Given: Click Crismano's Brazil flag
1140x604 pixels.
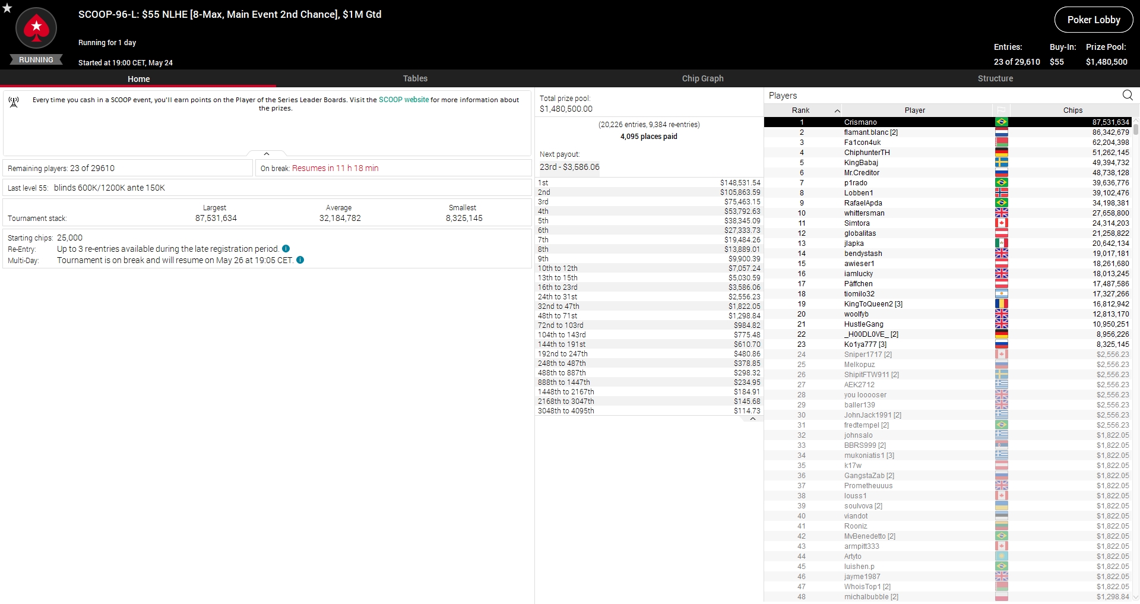Looking at the screenshot, I should click(1001, 122).
